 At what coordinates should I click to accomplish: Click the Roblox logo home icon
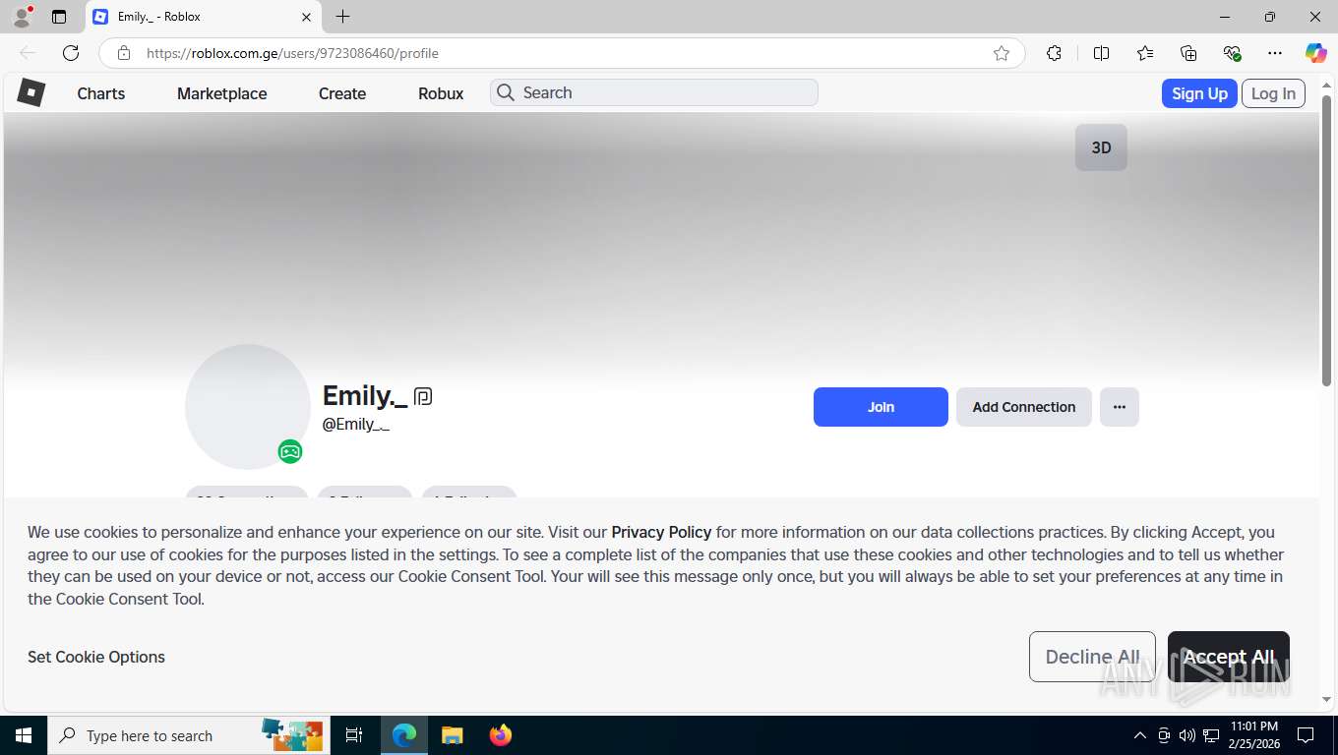[x=31, y=92]
